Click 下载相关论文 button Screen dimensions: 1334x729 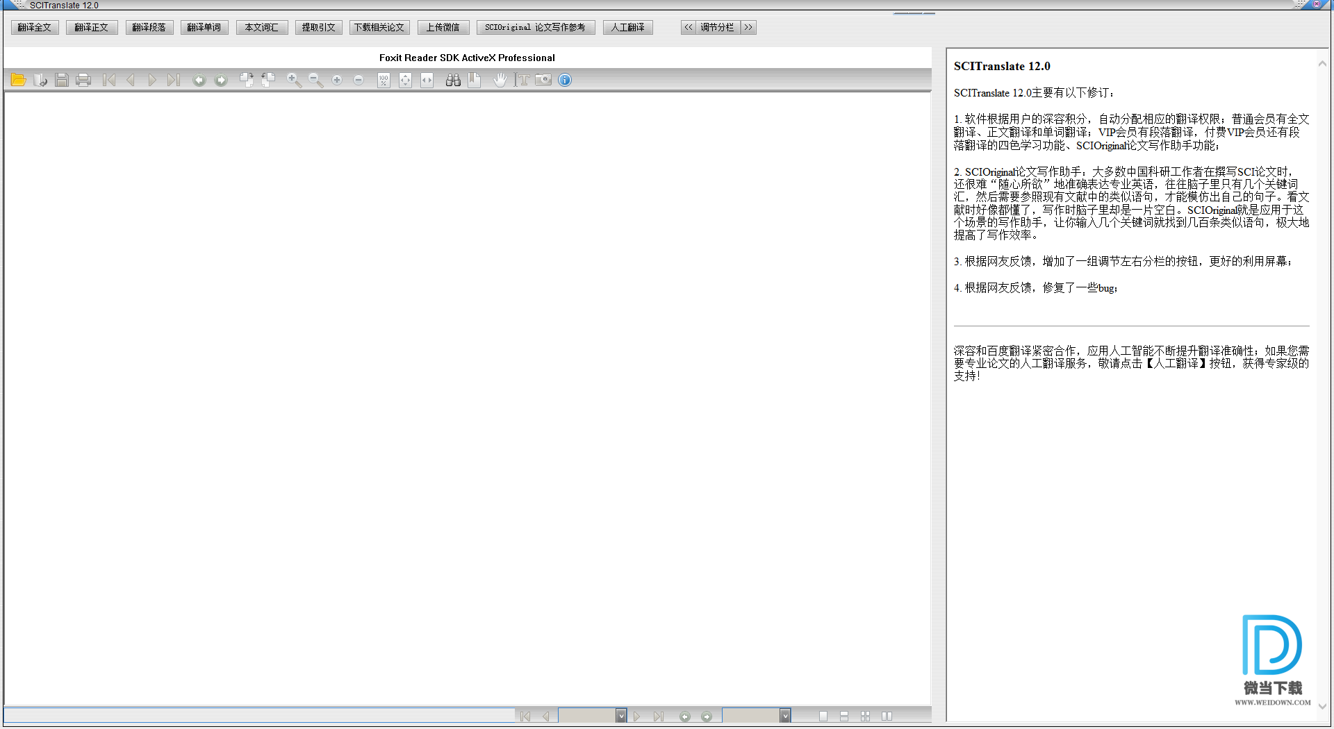click(379, 28)
